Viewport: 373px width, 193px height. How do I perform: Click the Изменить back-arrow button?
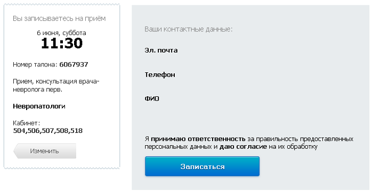pos(45,151)
